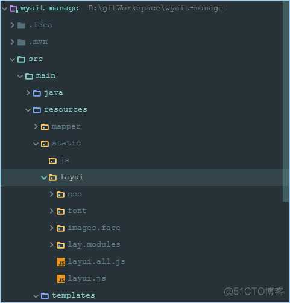Viewport: 290px width, 303px height.
Task: Collapse the layui folder
Action: 43,177
